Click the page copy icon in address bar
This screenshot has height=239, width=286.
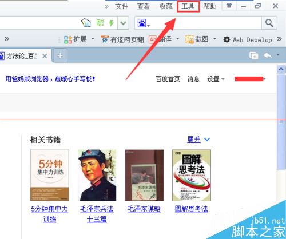click(x=86, y=23)
